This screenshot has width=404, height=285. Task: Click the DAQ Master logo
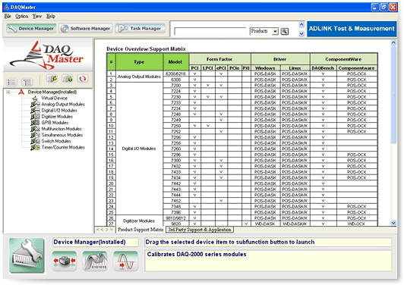coord(48,55)
